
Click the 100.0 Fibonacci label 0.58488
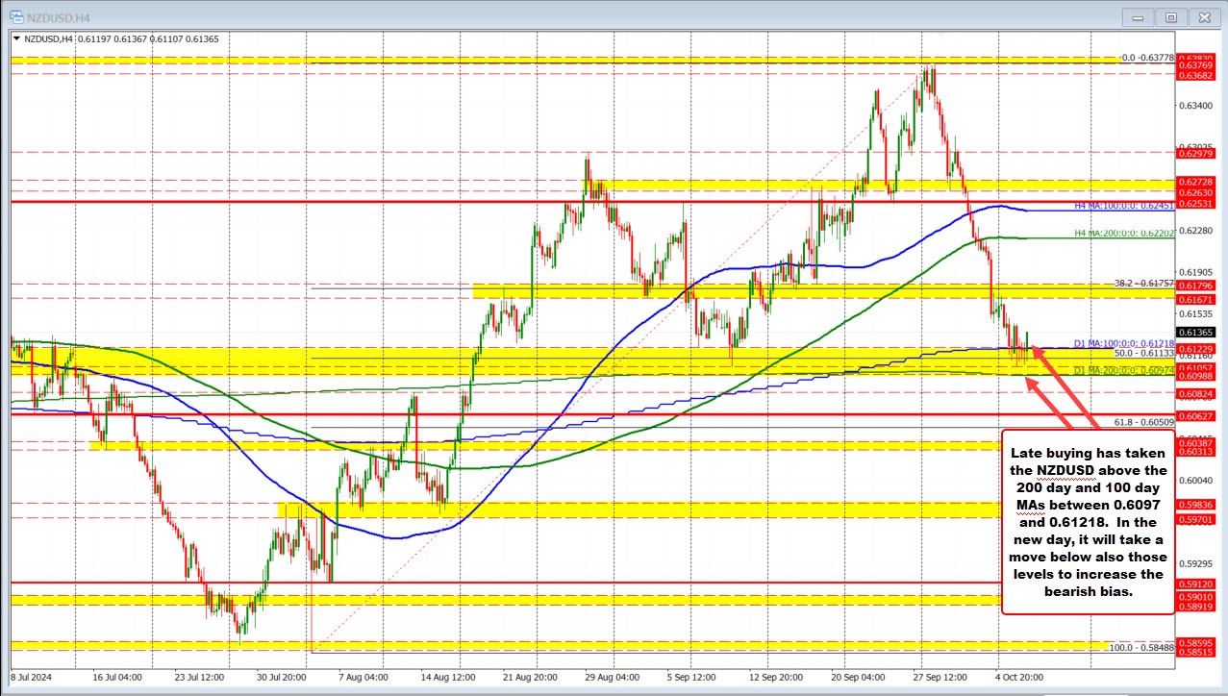coord(1142,648)
